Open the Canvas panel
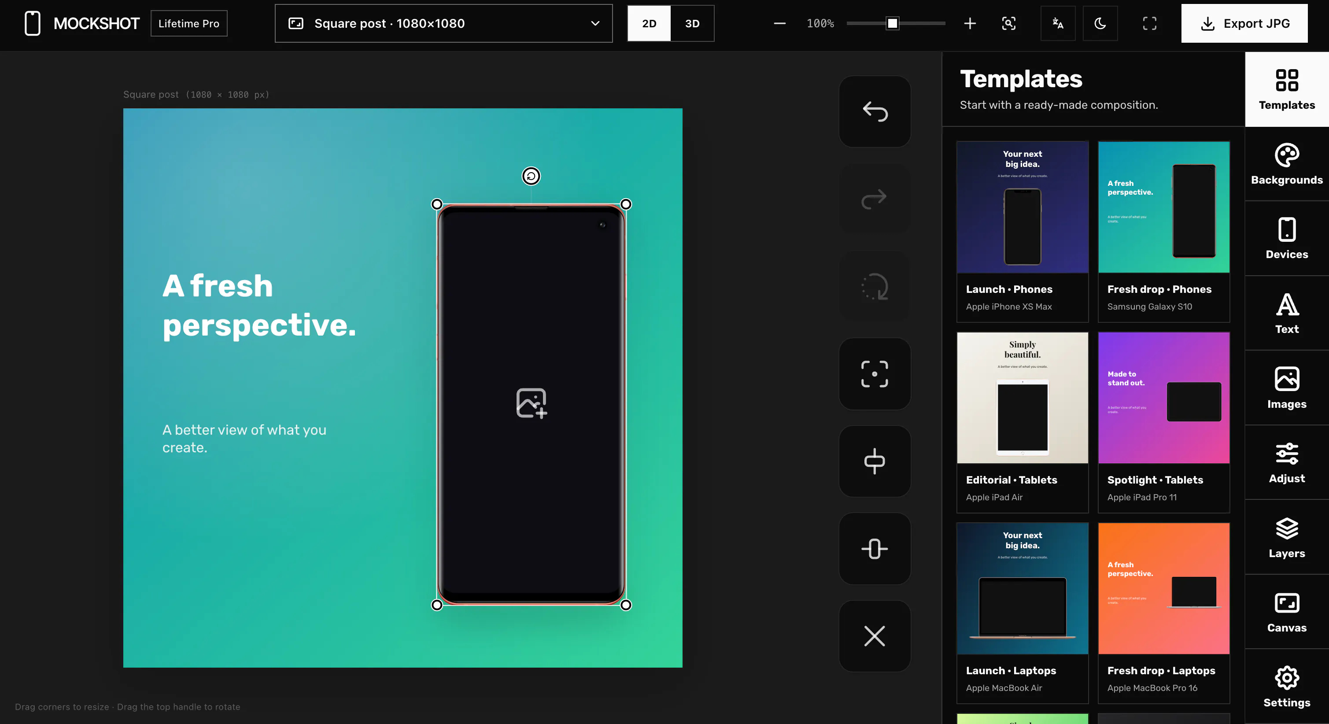Viewport: 1329px width, 724px height. [x=1287, y=612]
